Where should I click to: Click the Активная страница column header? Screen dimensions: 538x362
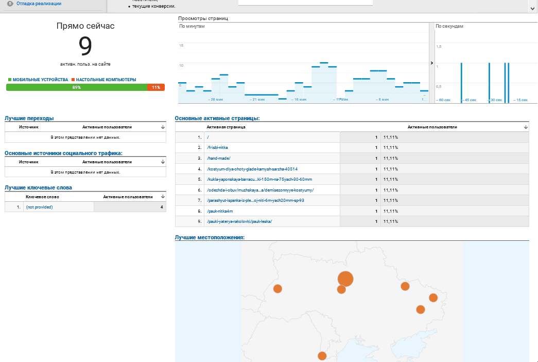click(x=226, y=126)
